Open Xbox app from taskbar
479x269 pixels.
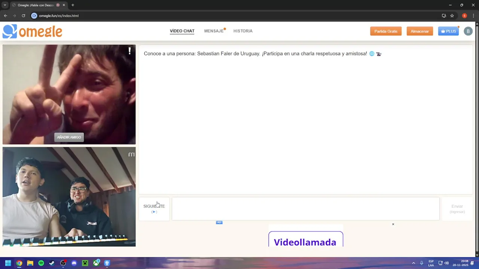click(x=96, y=263)
